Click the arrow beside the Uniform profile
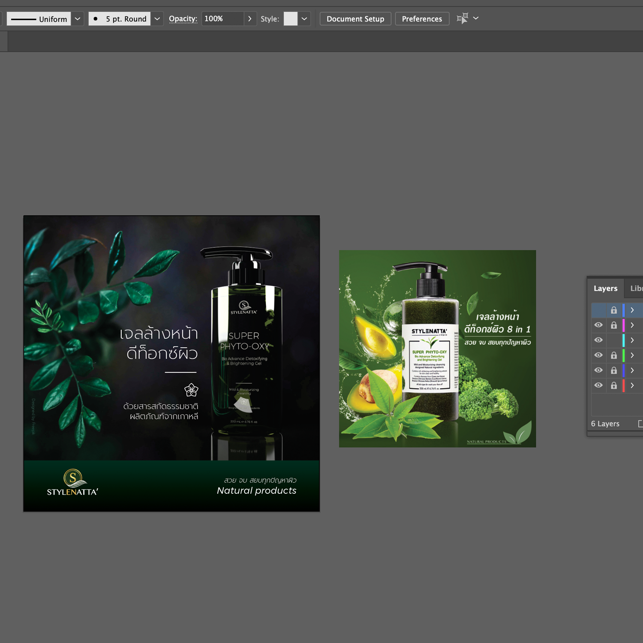This screenshot has width=643, height=643. 78,19
